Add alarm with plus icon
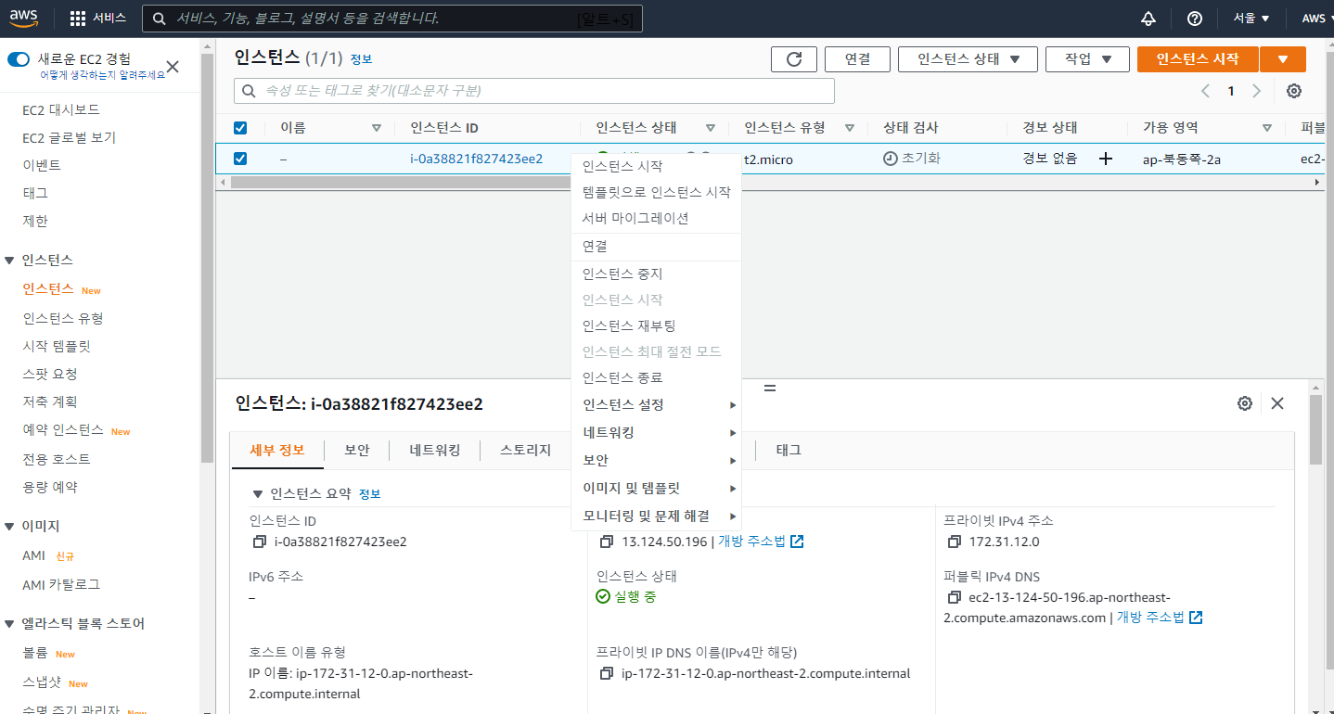Viewport: 1334px width, 714px height. 1106,159
